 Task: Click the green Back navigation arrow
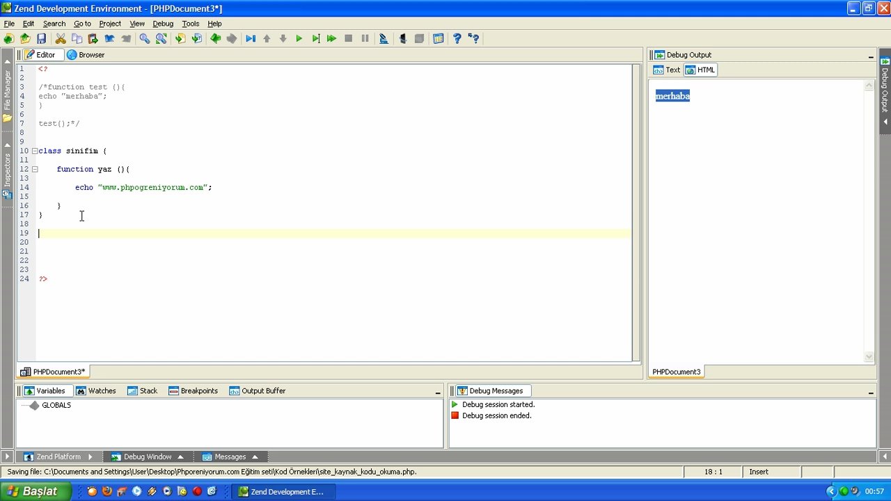pyautogui.click(x=216, y=39)
